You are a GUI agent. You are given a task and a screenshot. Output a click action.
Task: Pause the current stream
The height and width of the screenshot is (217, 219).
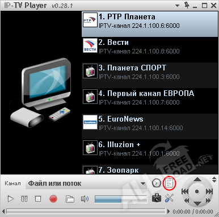(24, 199)
